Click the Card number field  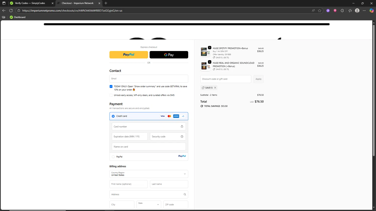click(x=149, y=126)
